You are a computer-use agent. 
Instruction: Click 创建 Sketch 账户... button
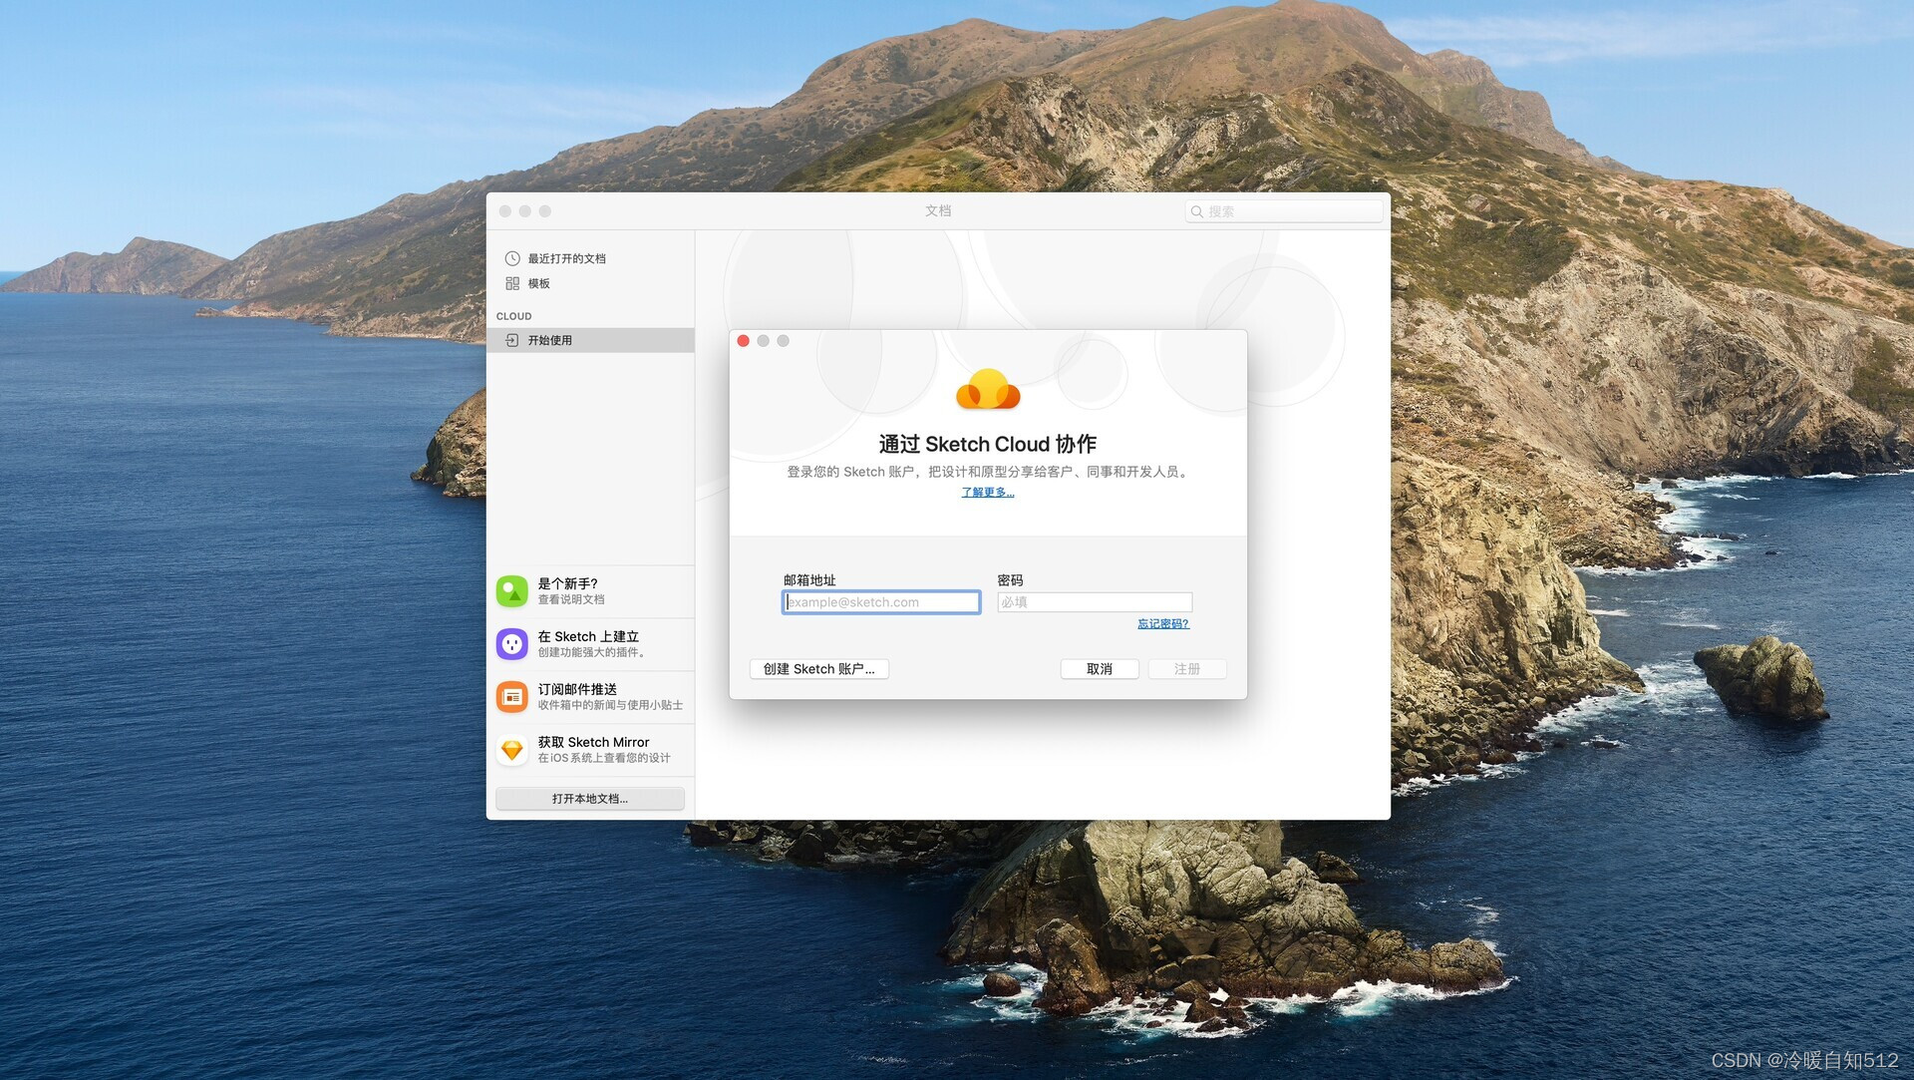[819, 669]
